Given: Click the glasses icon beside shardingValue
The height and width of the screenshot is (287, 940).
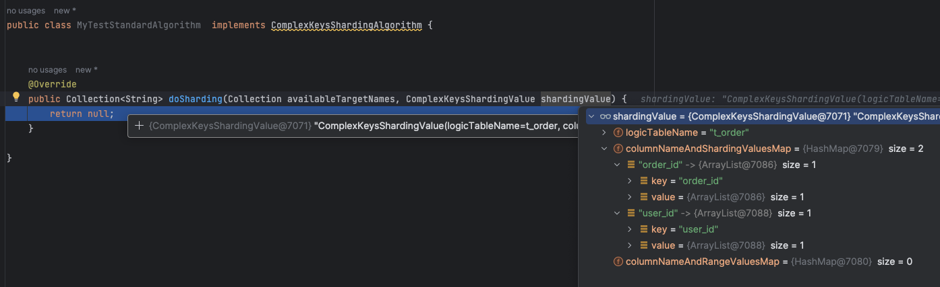Looking at the screenshot, I should (605, 116).
